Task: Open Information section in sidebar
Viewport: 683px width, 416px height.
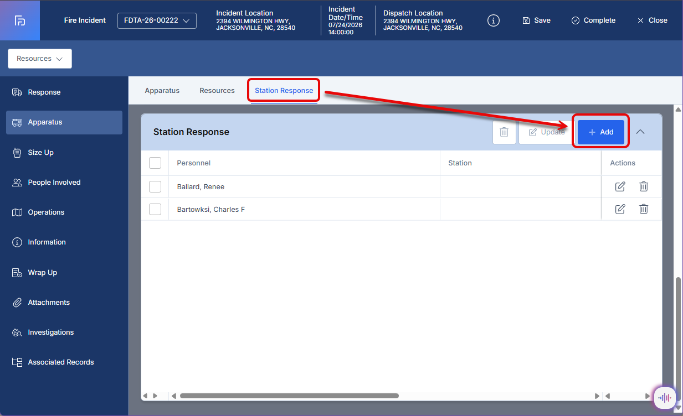Action: click(x=64, y=242)
